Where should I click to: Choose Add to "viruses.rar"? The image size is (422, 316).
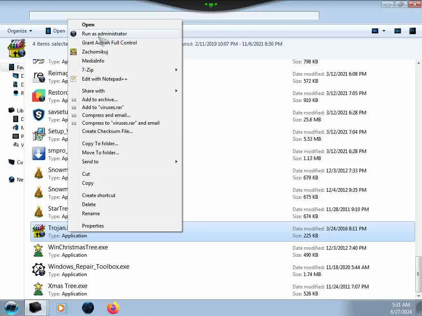103,107
